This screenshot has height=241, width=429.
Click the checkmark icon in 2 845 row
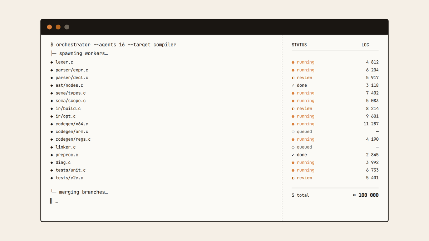(x=293, y=155)
